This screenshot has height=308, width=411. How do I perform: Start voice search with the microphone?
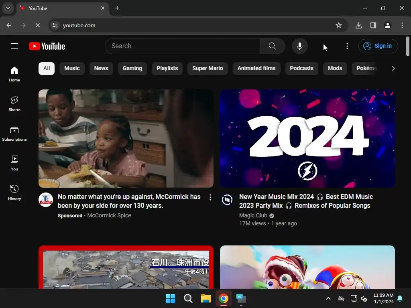click(299, 46)
